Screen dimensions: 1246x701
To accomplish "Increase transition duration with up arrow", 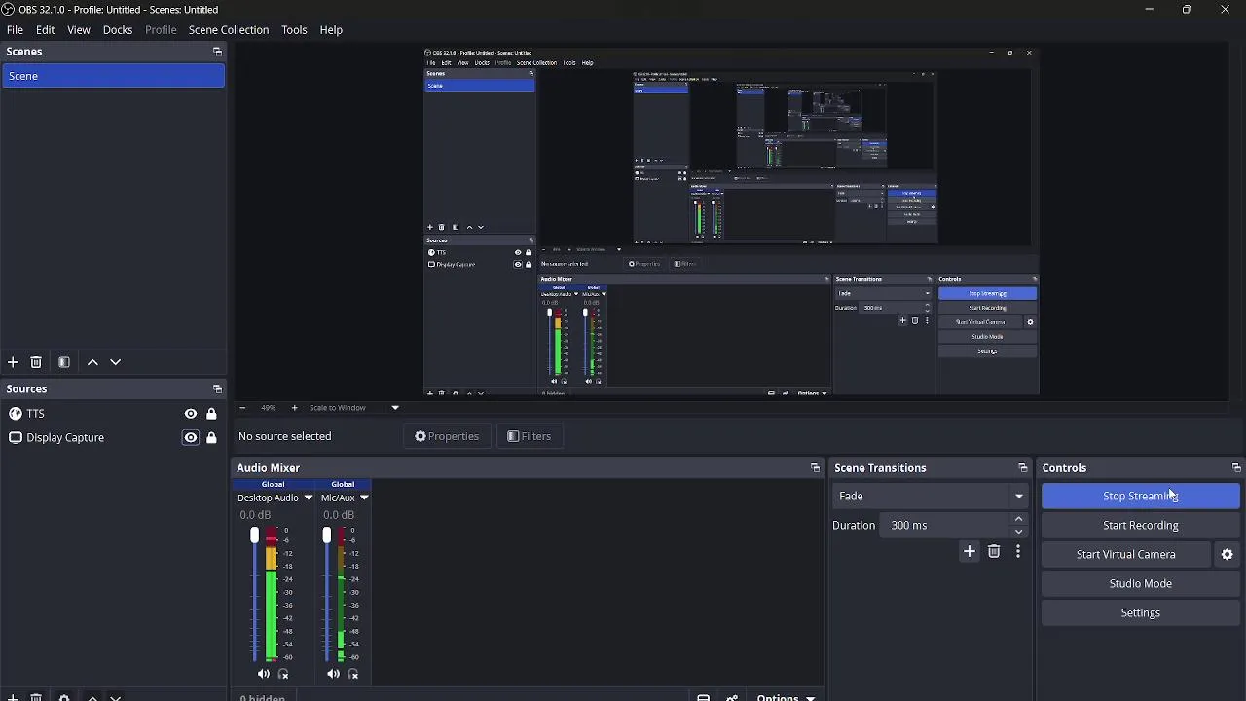I will point(1018,520).
